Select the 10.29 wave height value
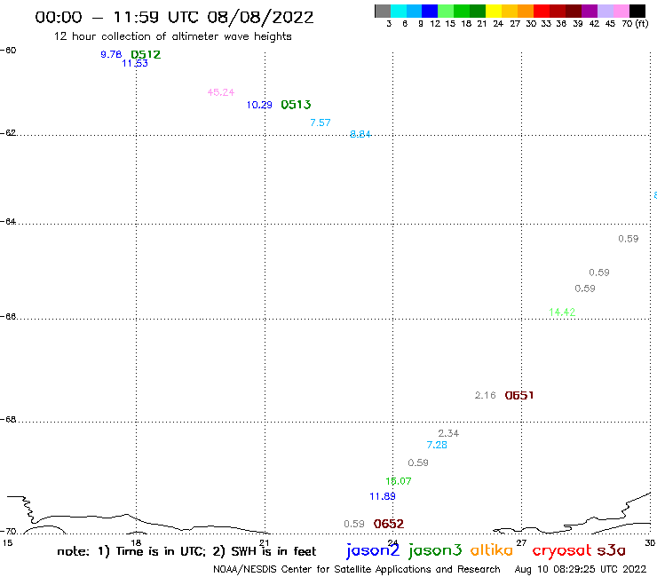Screen dimensions: 657x577 click(259, 105)
